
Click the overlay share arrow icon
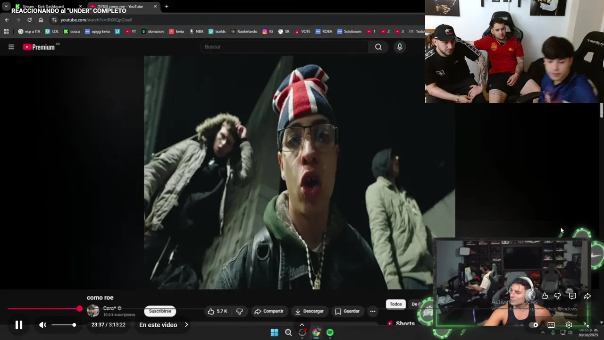(587, 296)
